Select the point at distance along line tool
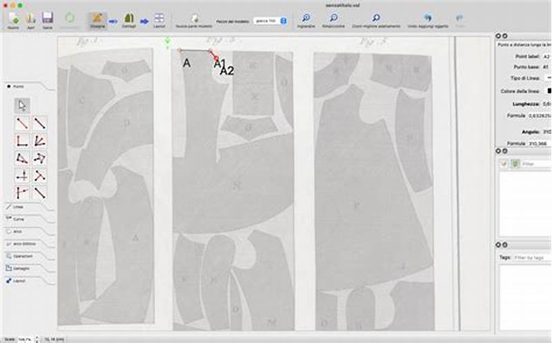552x343 pixels. (39, 124)
